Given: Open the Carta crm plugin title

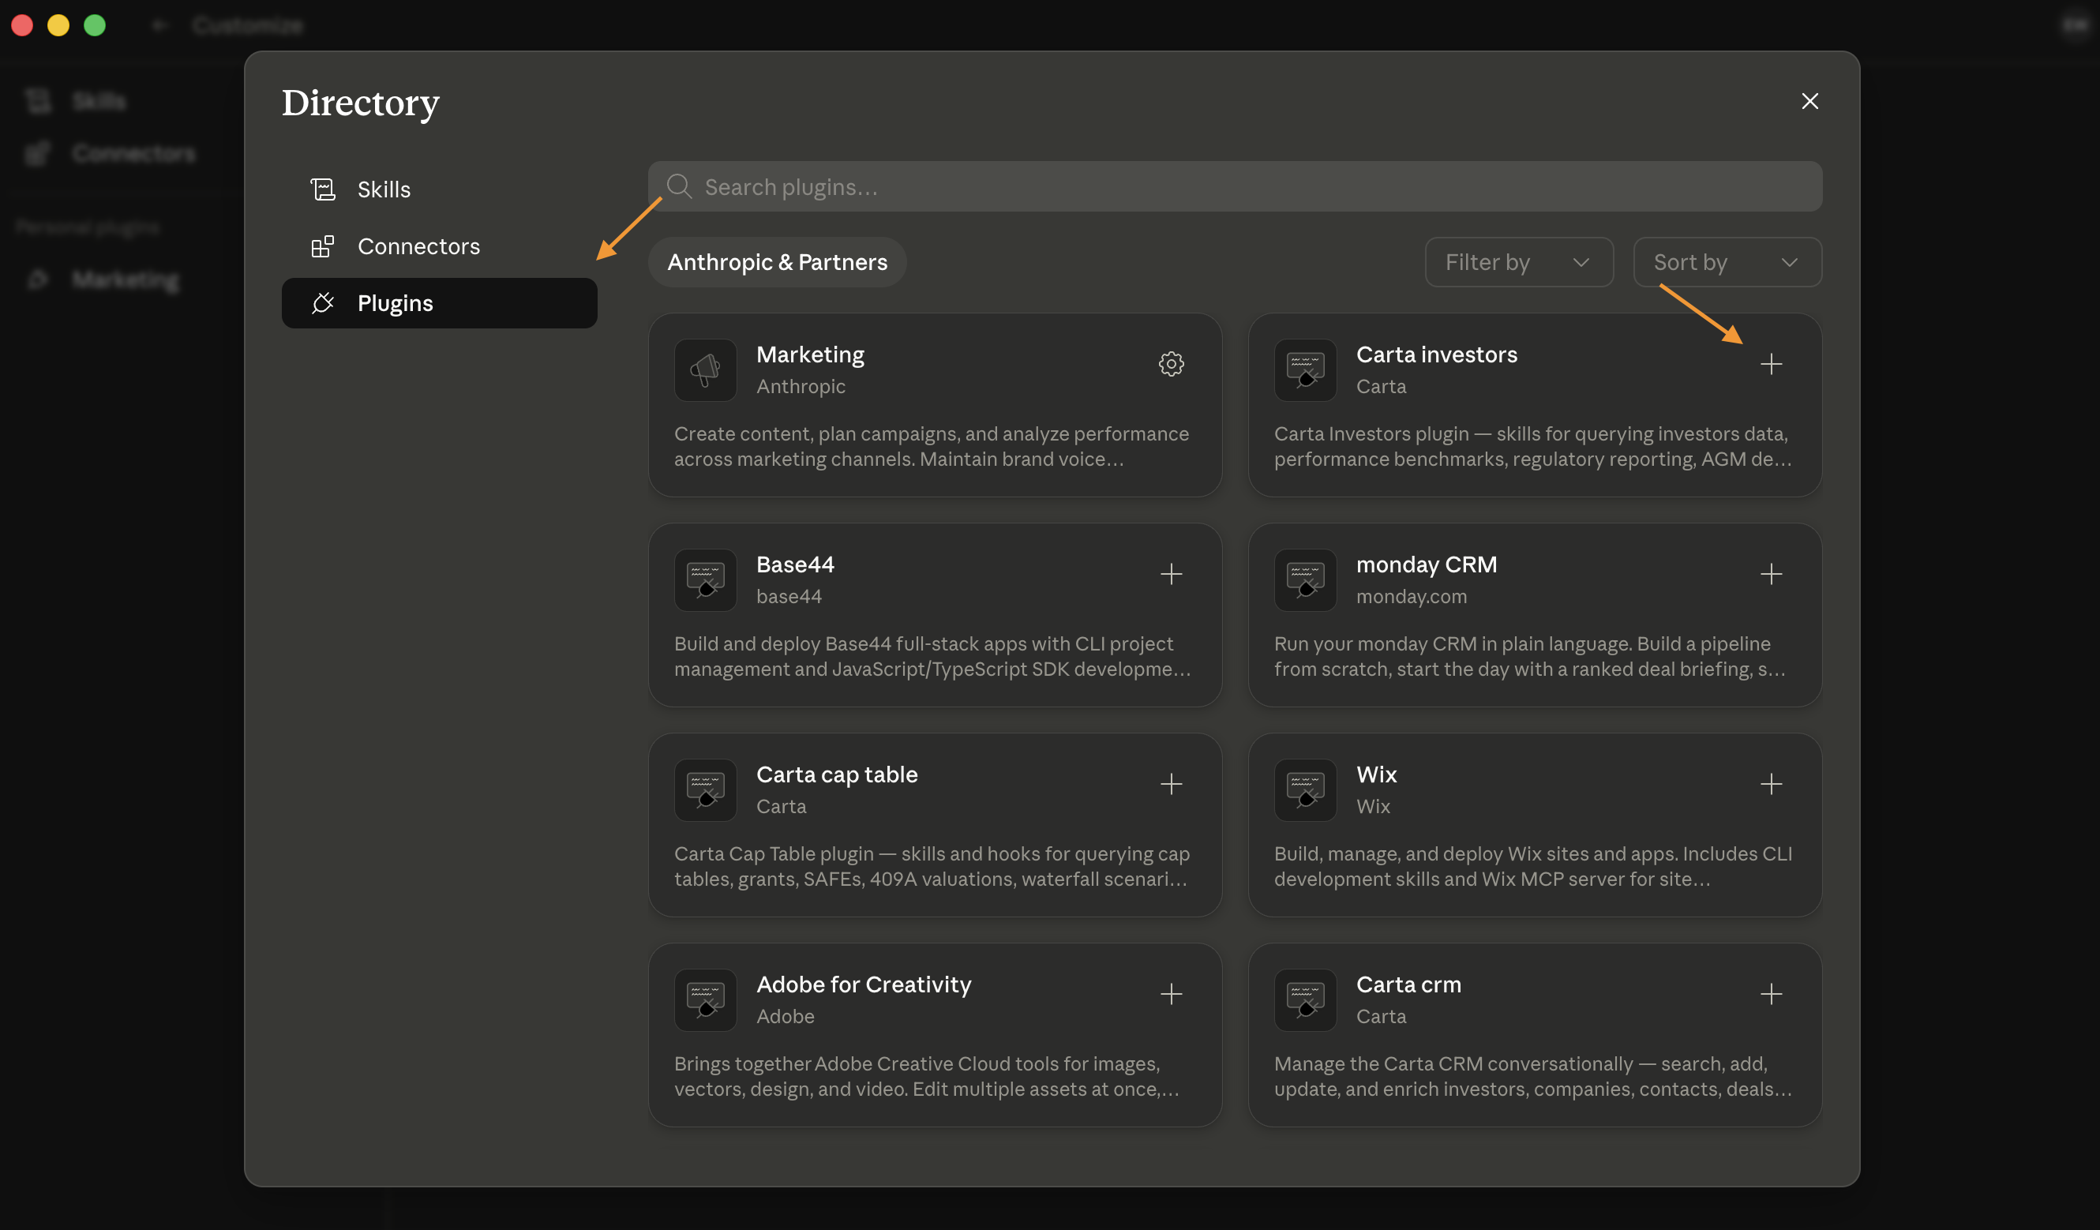Looking at the screenshot, I should 1408,985.
